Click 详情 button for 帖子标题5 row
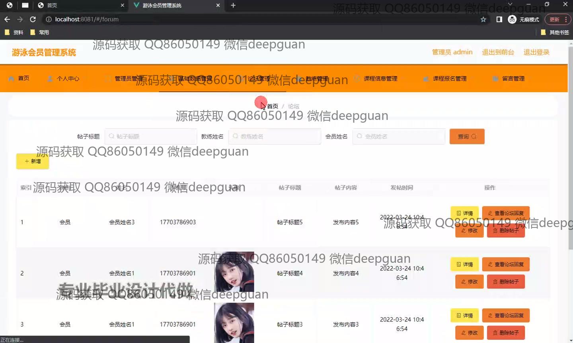573x343 pixels. (x=464, y=213)
